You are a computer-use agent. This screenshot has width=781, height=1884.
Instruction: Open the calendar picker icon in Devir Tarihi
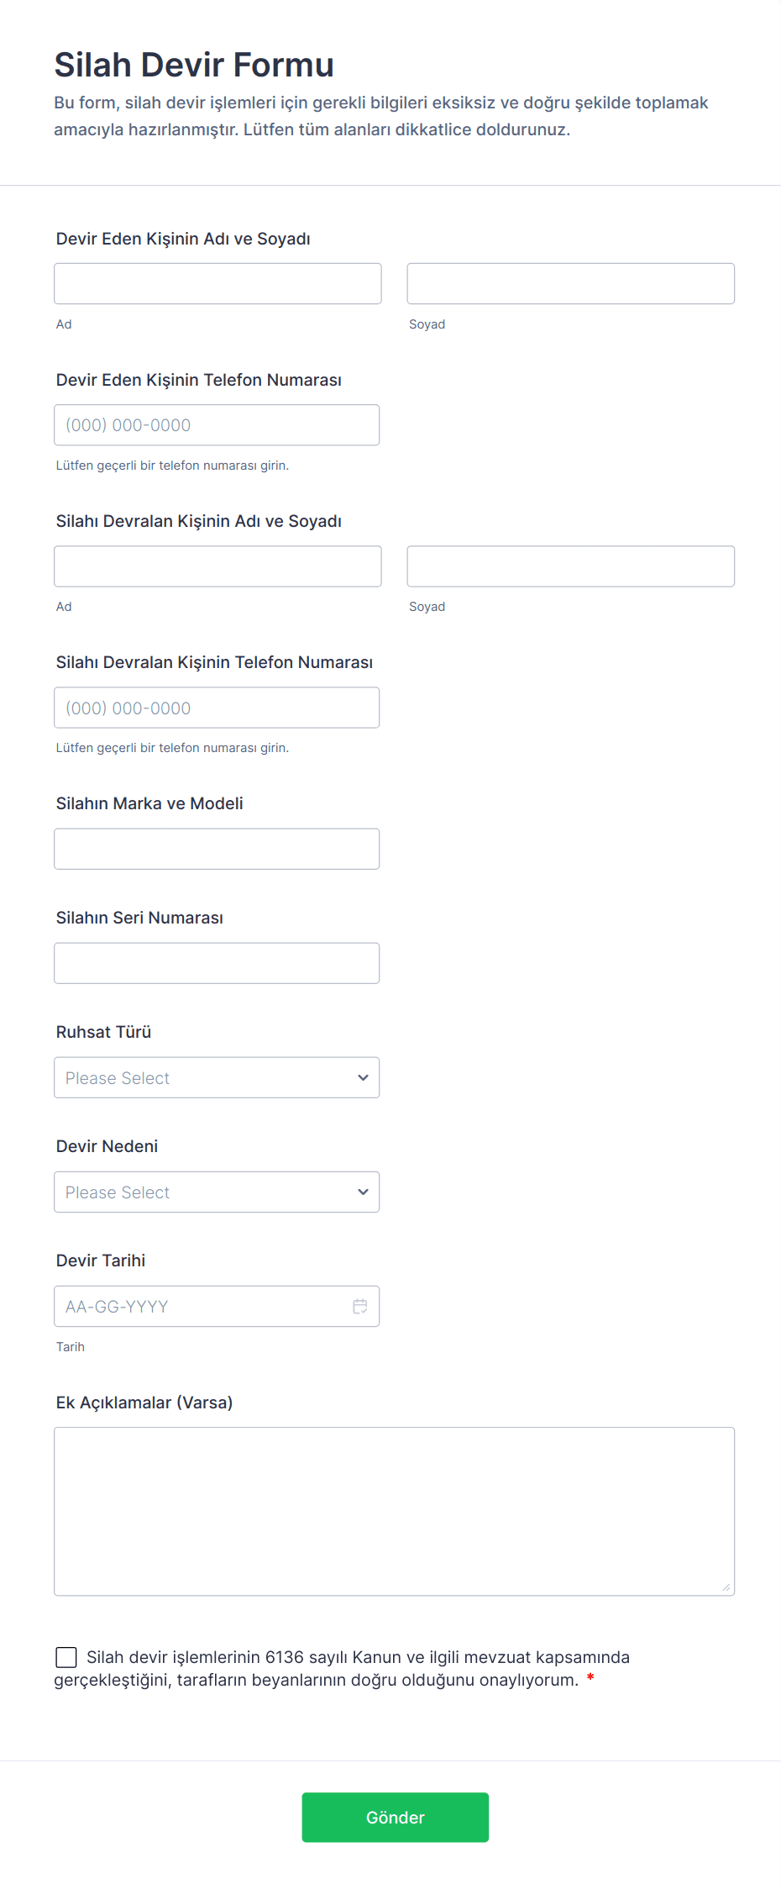click(x=360, y=1306)
